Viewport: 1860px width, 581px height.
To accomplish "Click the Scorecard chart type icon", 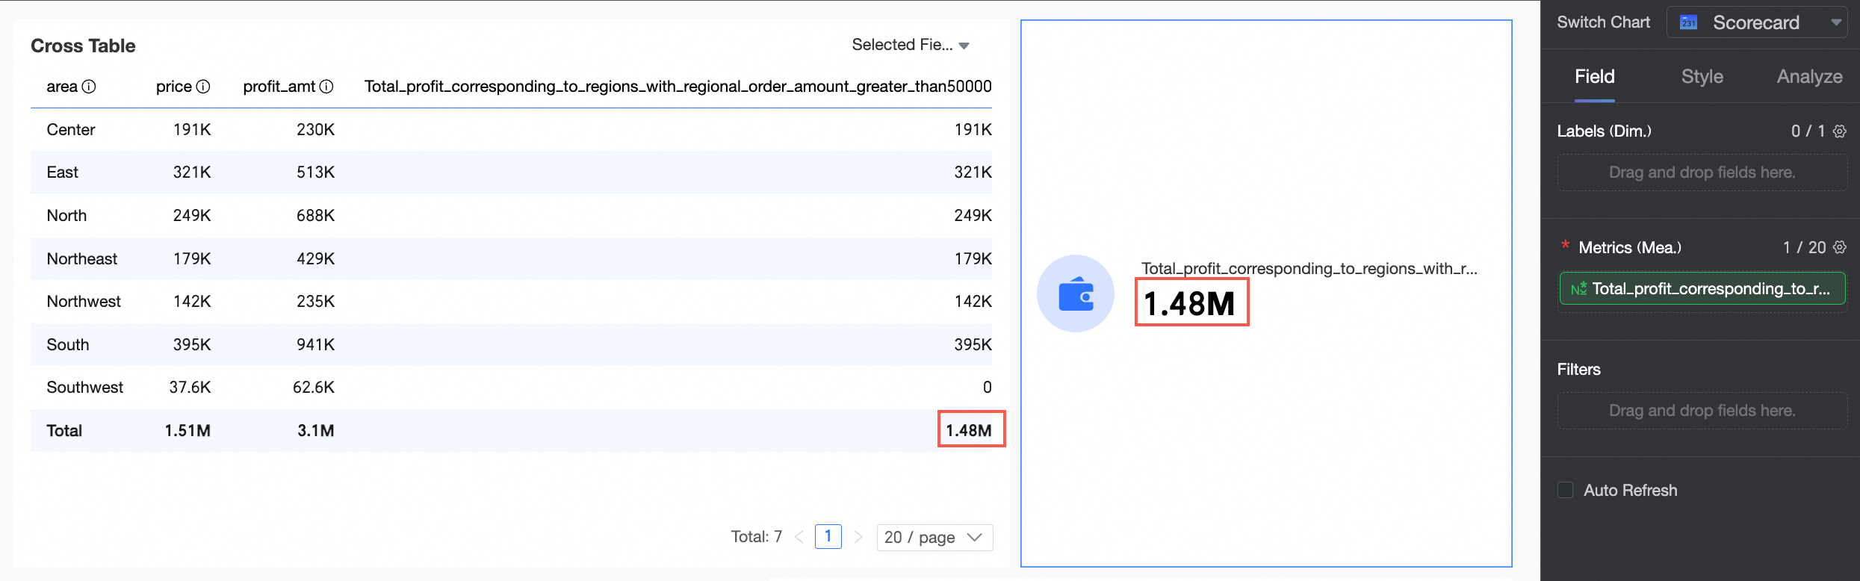I will (x=1689, y=22).
